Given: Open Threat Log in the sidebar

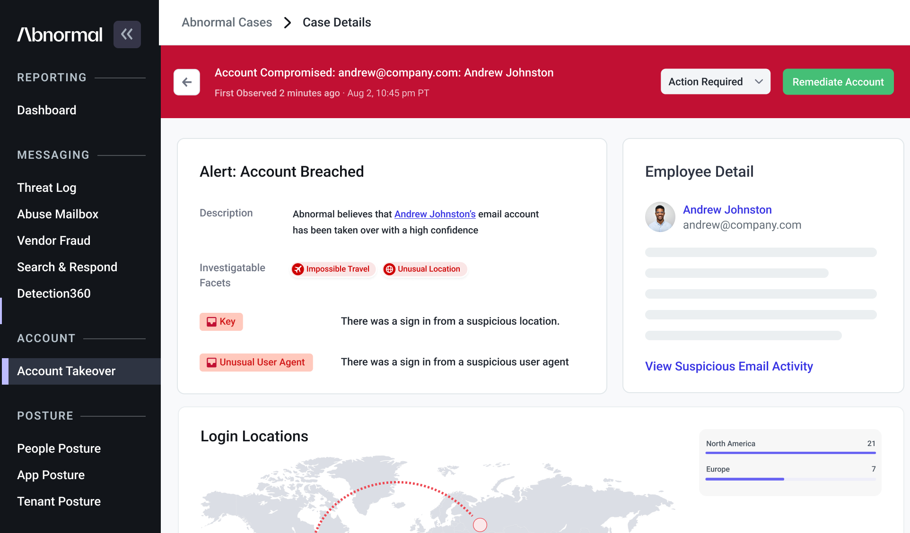Looking at the screenshot, I should click(x=47, y=188).
